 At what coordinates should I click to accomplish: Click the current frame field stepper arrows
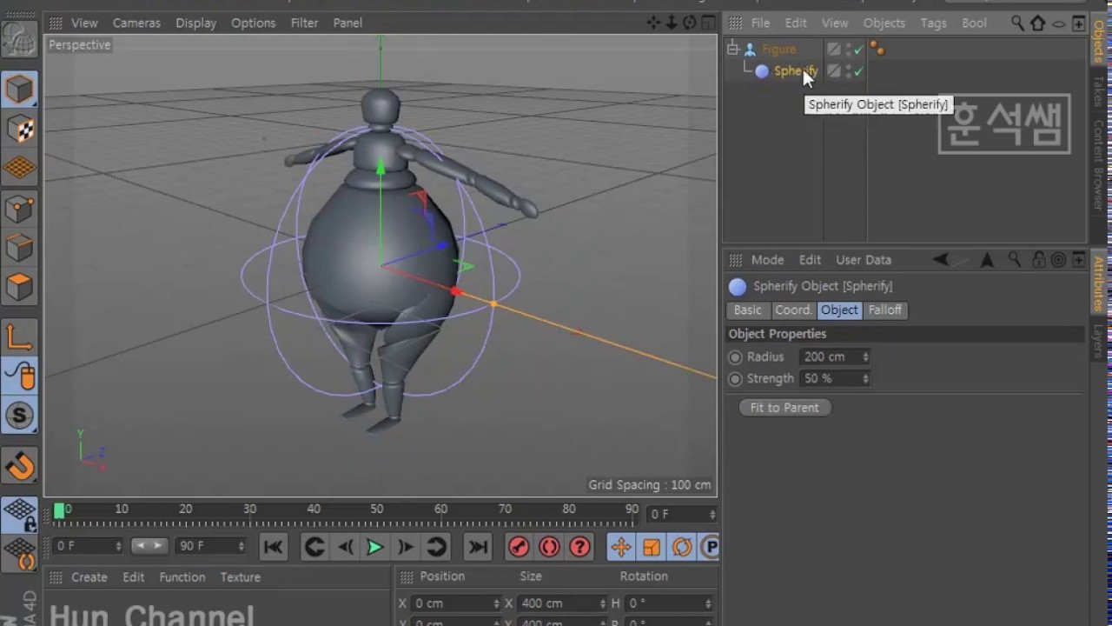click(712, 515)
